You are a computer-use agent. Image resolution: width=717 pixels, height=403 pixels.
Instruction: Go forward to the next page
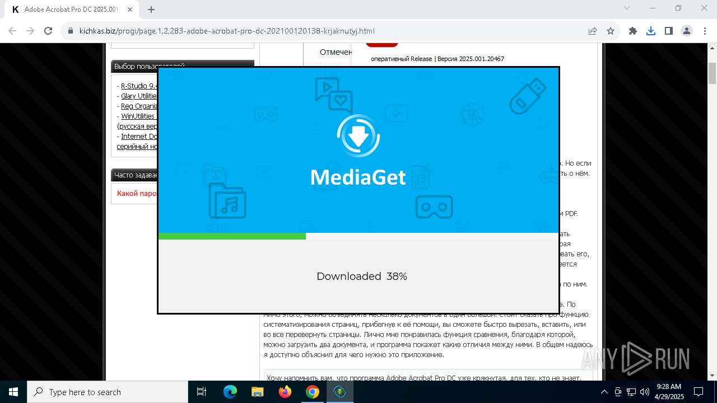click(x=30, y=31)
